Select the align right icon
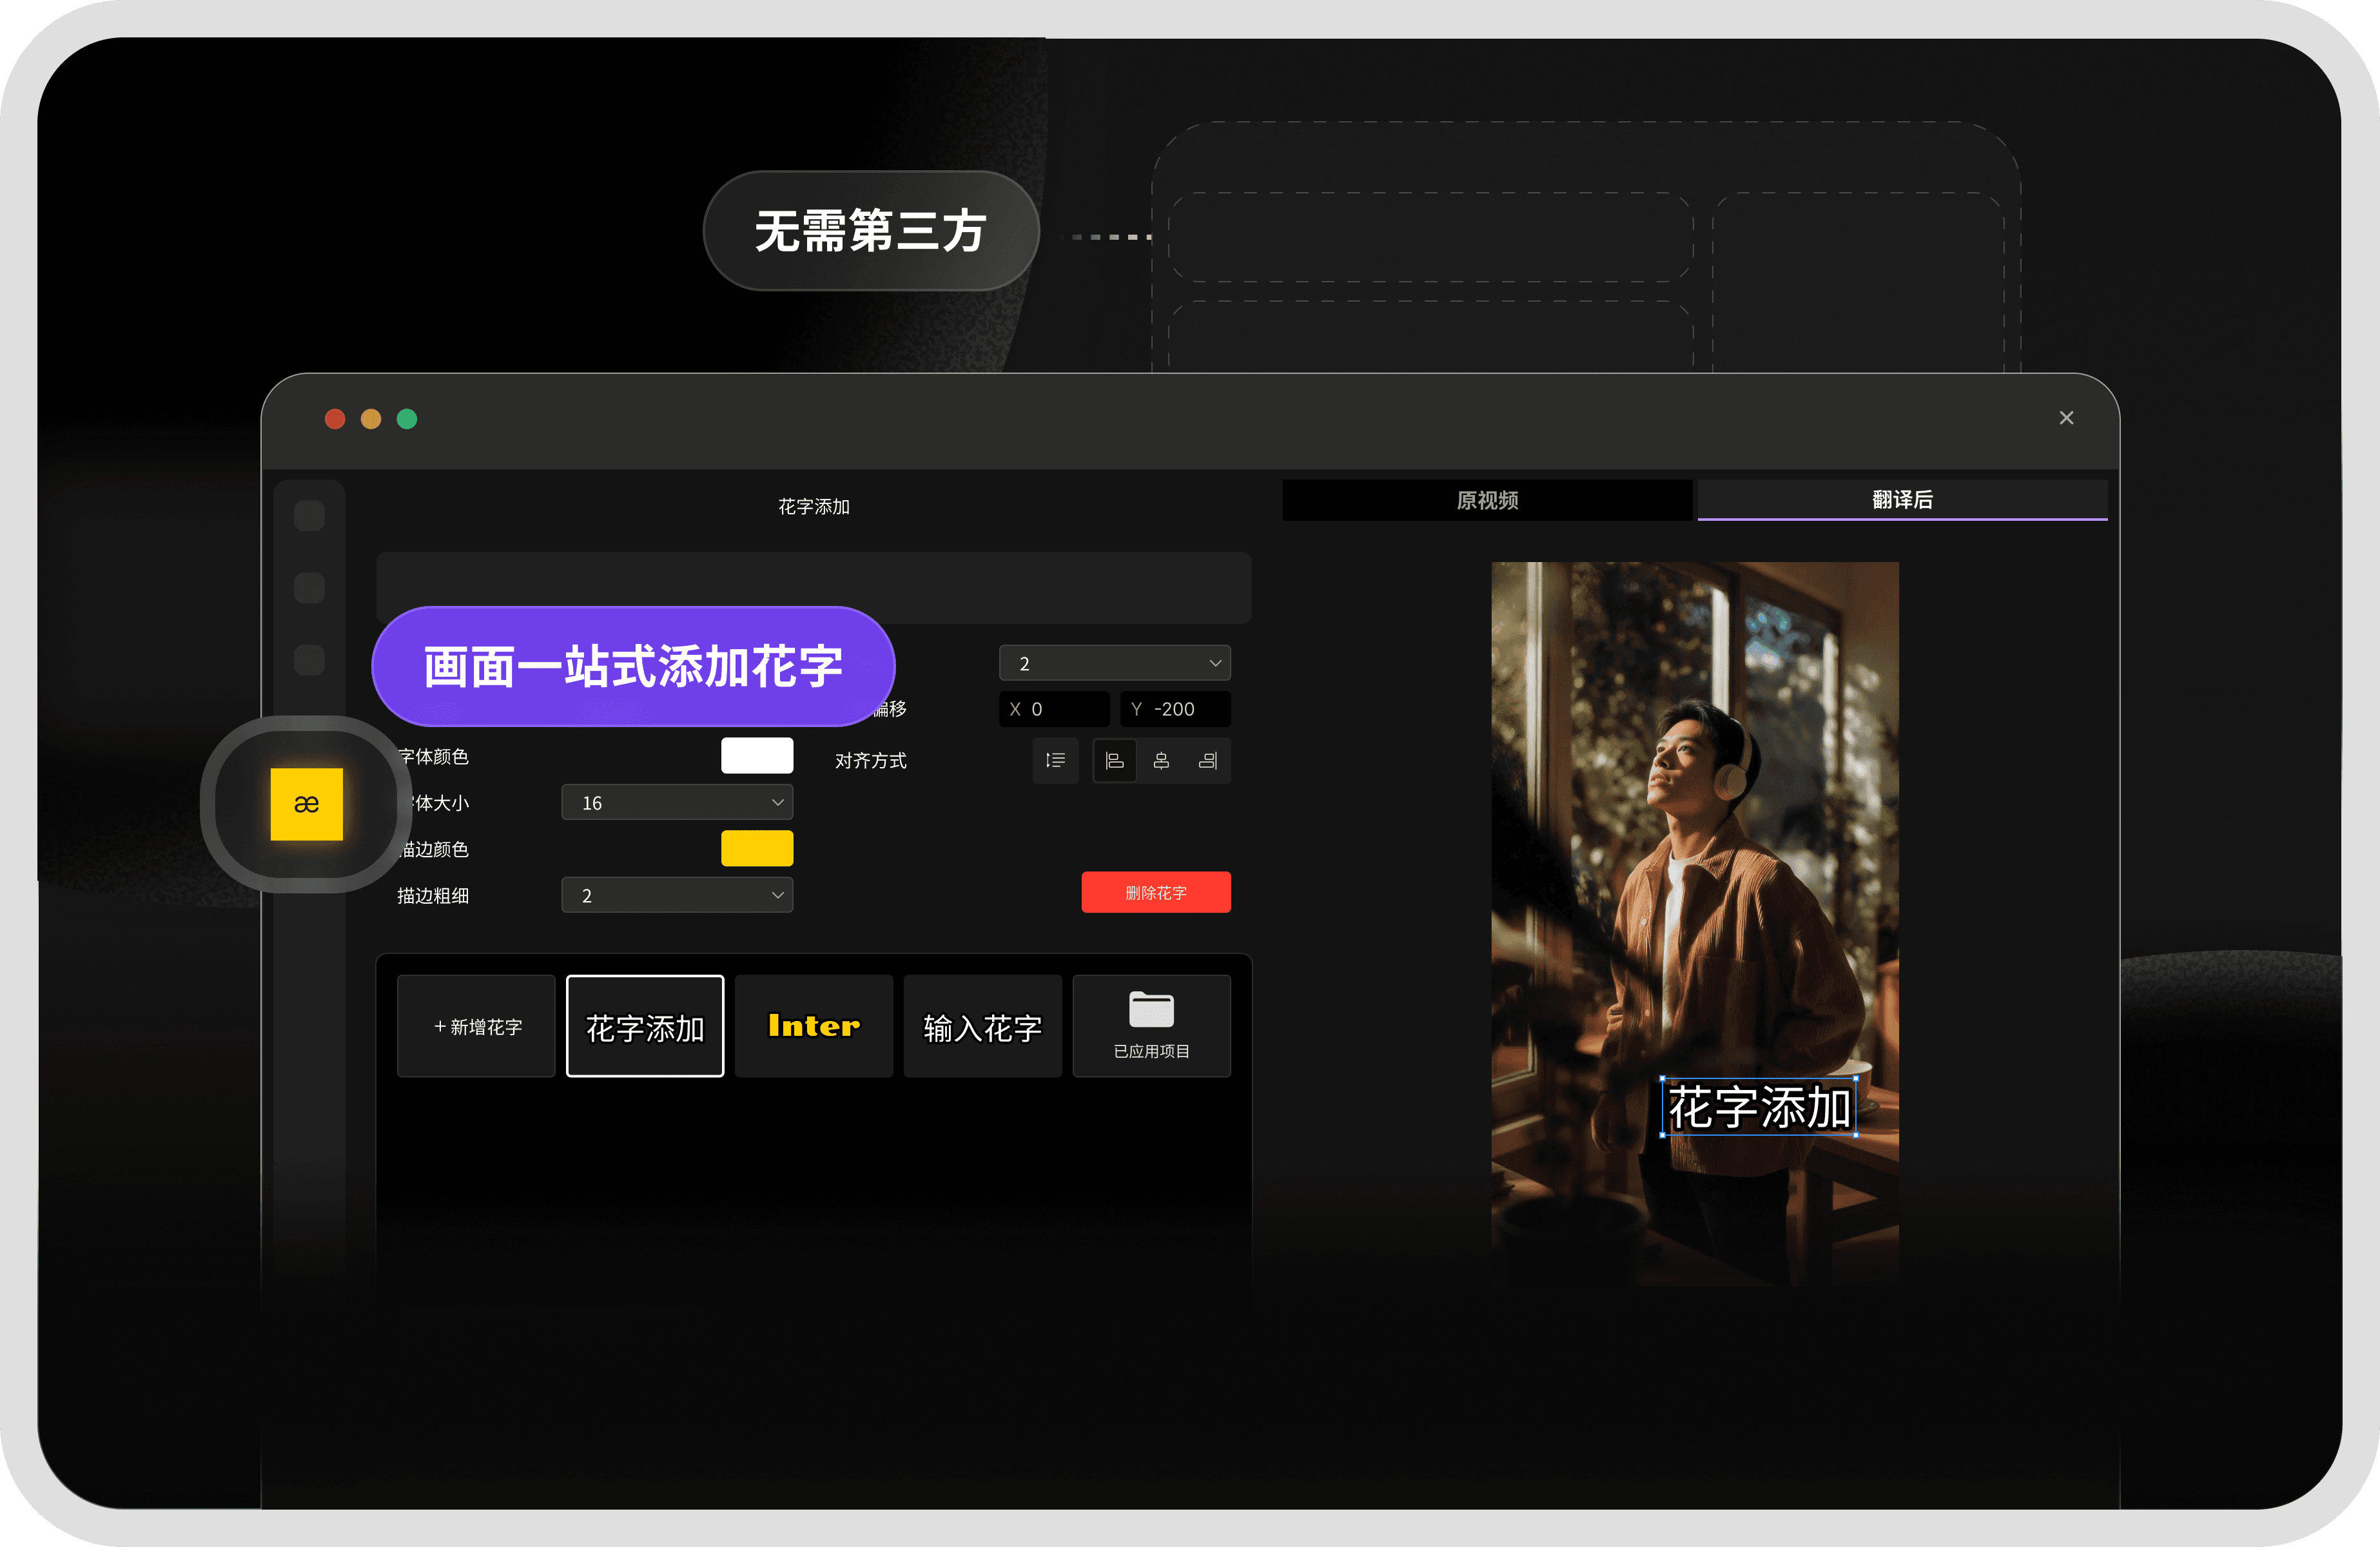Viewport: 2380px width, 1547px height. (x=1208, y=761)
